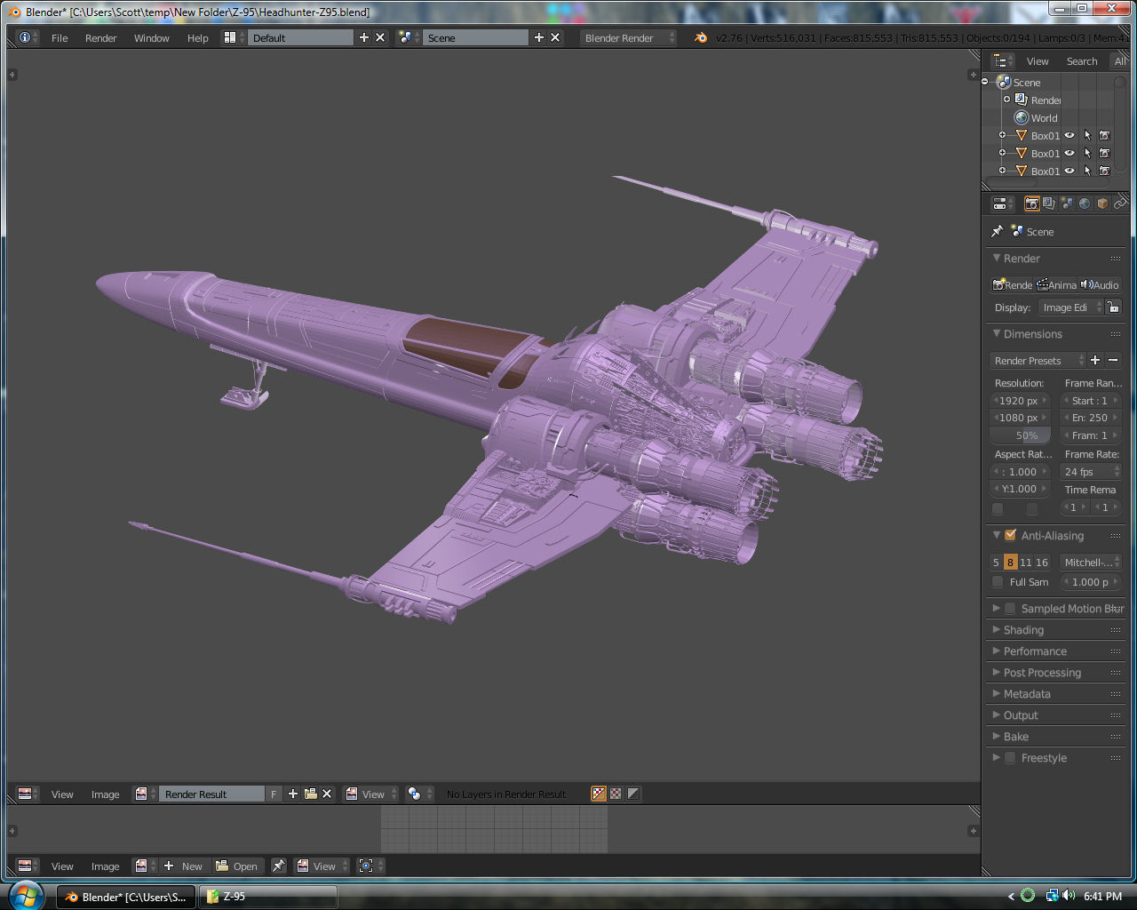Screen dimensions: 1137x910
Task: Open the Outliner editor type selector
Action: 1003,60
